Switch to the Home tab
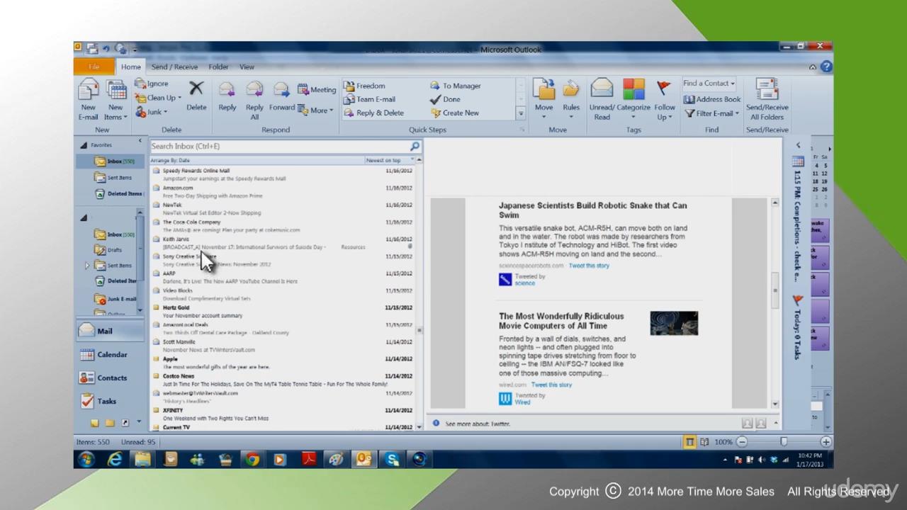907x510 pixels. point(130,67)
